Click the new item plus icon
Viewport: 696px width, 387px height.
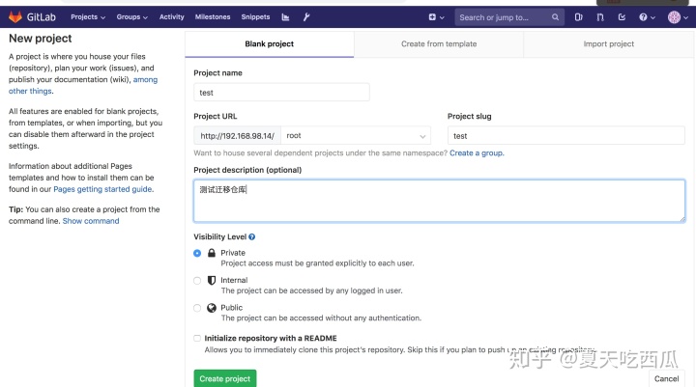[432, 17]
